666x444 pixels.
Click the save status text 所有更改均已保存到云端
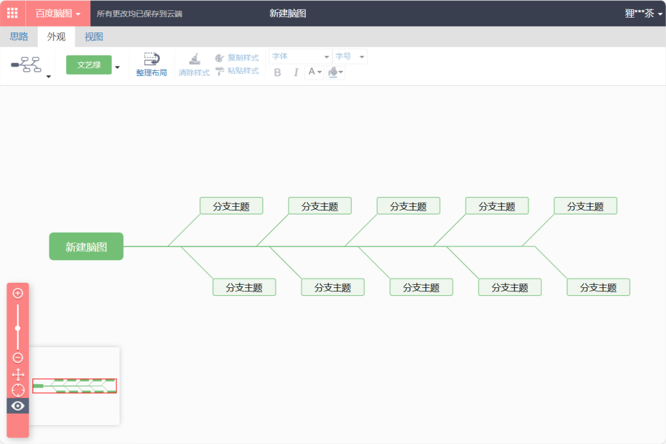(139, 14)
